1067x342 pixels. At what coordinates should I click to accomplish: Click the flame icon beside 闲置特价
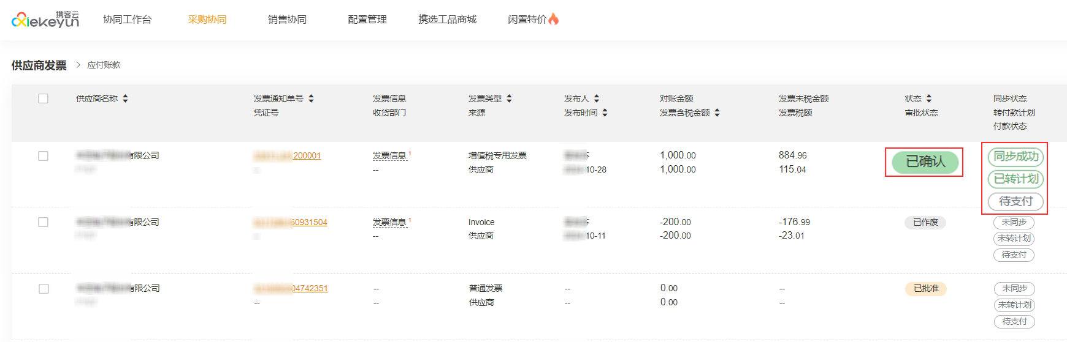click(554, 19)
